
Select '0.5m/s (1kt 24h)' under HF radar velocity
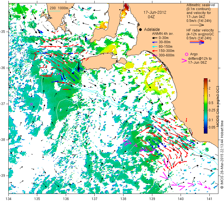[199, 38]
